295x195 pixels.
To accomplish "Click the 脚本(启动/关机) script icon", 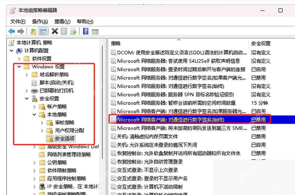I will pos(34,83).
